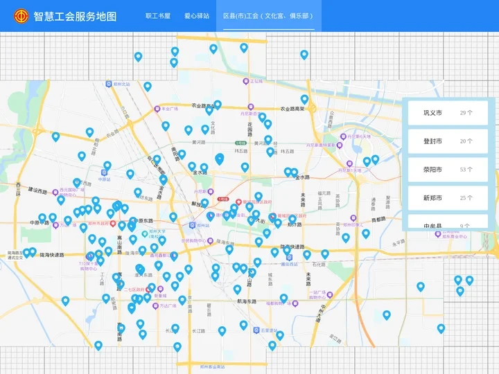The height and width of the screenshot is (374, 499).
Task: Click the 陇海快速路 label near 嵩山南路
Action: click(52, 255)
